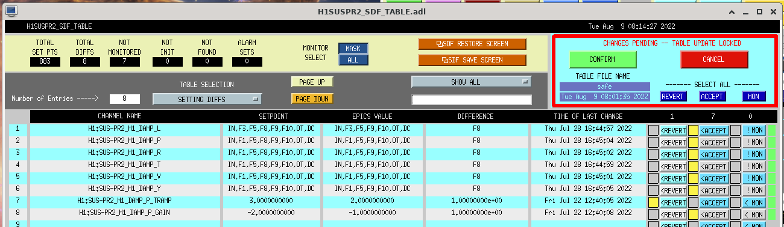Click the select-all ACCEPT button
Image resolution: width=784 pixels, height=227 pixels.
[712, 96]
